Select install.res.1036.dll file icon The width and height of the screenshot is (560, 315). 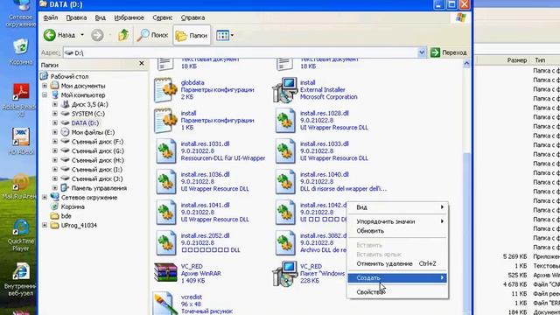pos(166,182)
